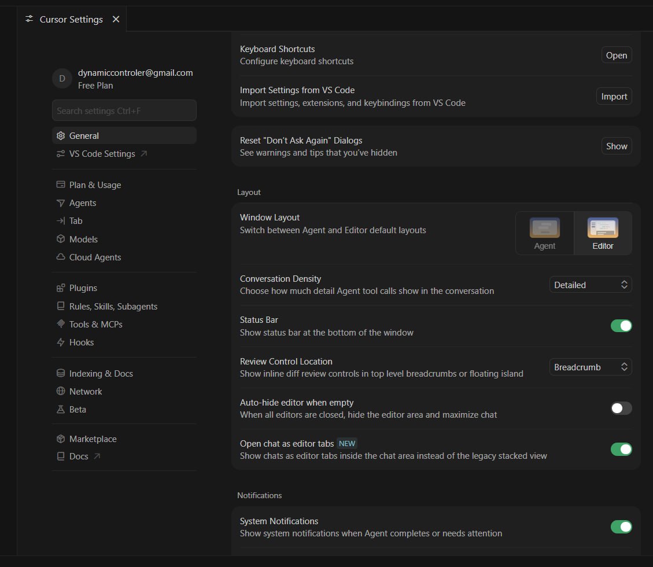Open the Docs link in sidebar

(x=124, y=456)
